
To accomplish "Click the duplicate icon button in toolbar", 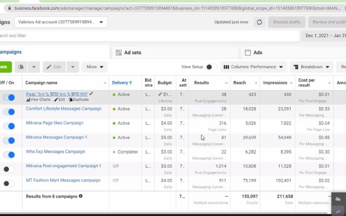I will 21,67.
